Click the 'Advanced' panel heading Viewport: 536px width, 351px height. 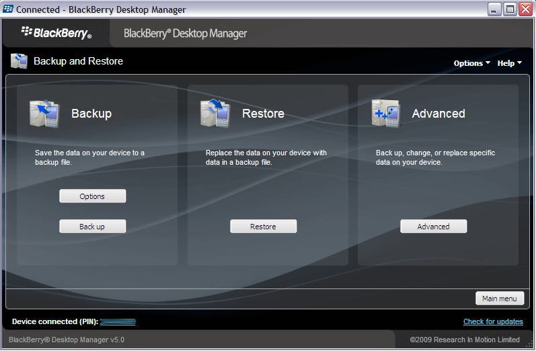coord(438,114)
